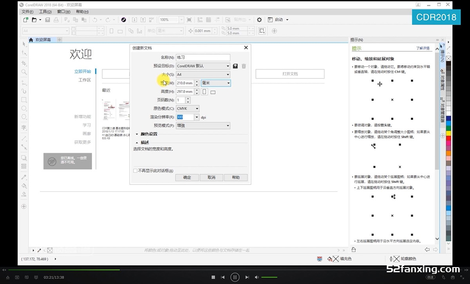
Task: Click the video player volume slider
Action: tap(269, 277)
